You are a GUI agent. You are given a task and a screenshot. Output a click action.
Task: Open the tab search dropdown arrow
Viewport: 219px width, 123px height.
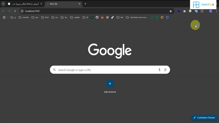(3, 4)
